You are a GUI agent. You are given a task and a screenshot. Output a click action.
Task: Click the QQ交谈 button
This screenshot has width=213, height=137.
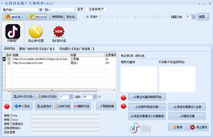(13, 17)
